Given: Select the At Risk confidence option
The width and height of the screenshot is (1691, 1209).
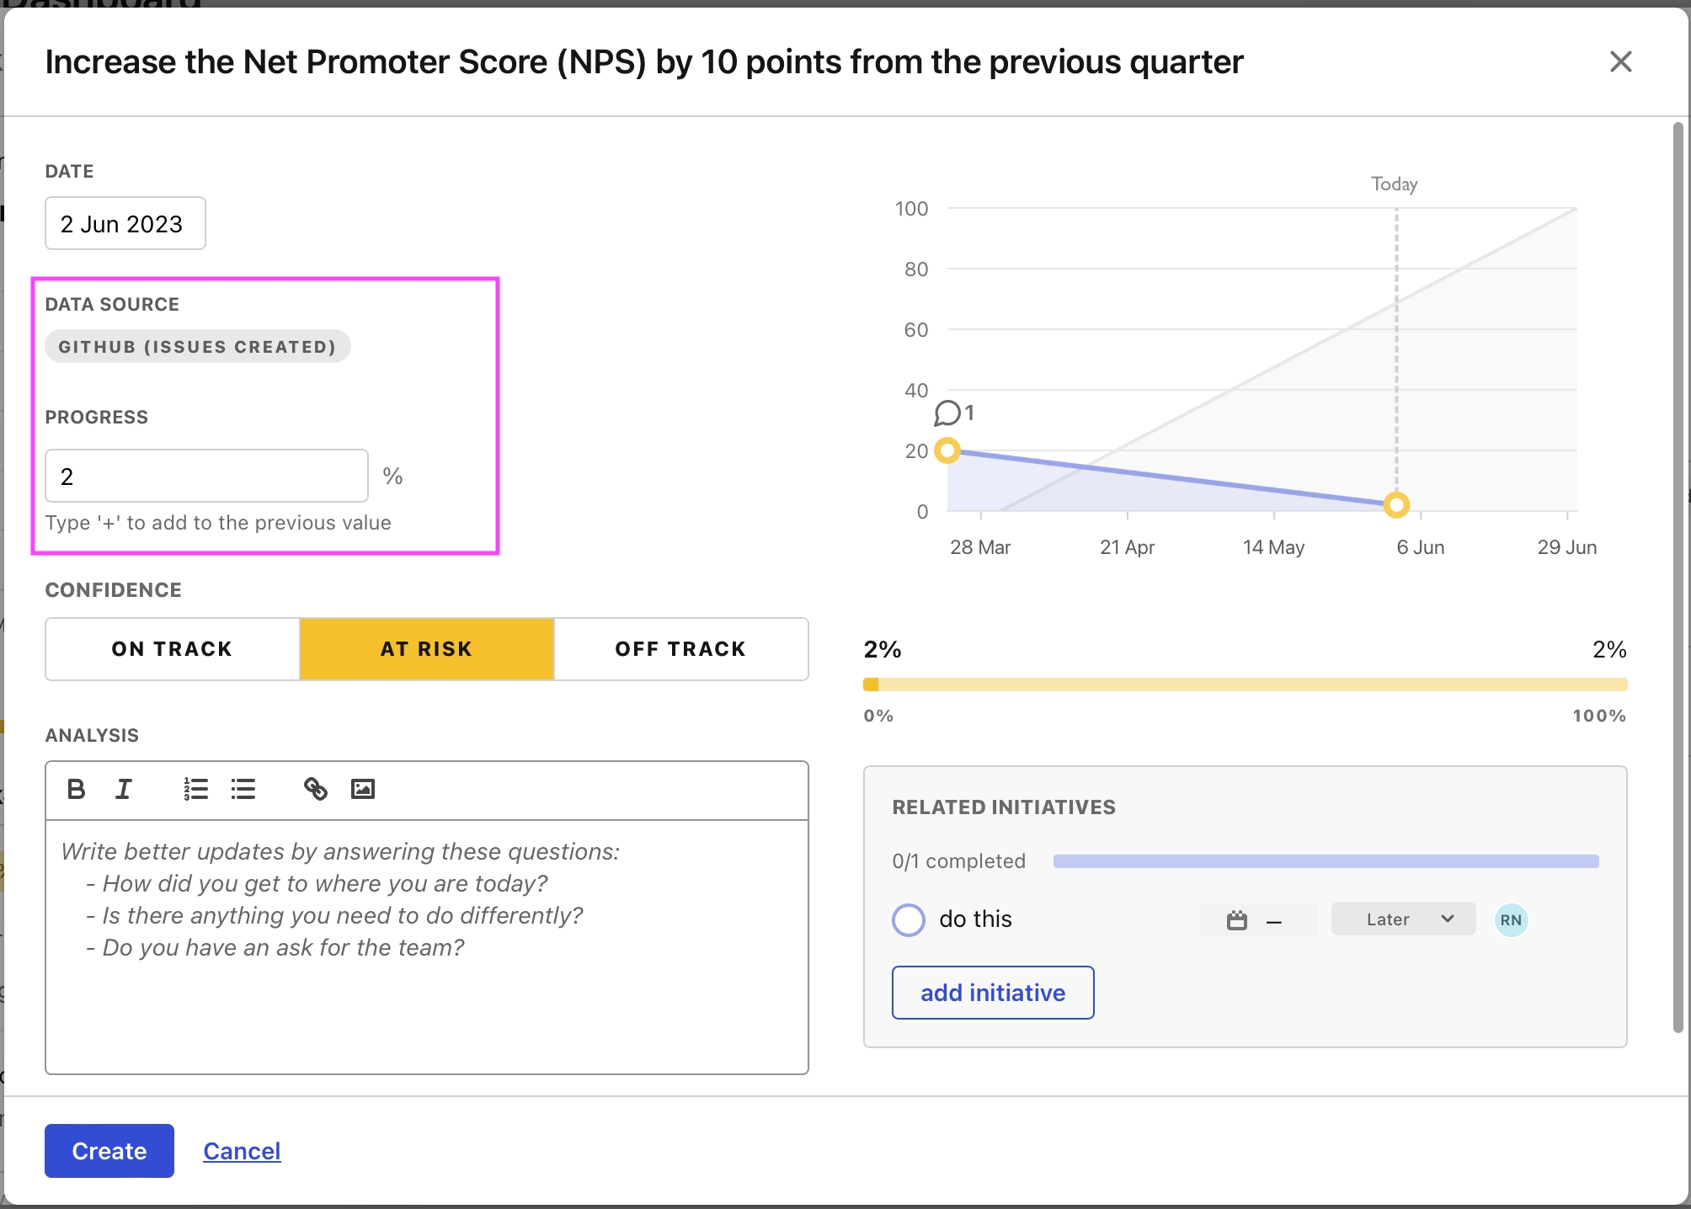Looking at the screenshot, I should click(x=426, y=649).
